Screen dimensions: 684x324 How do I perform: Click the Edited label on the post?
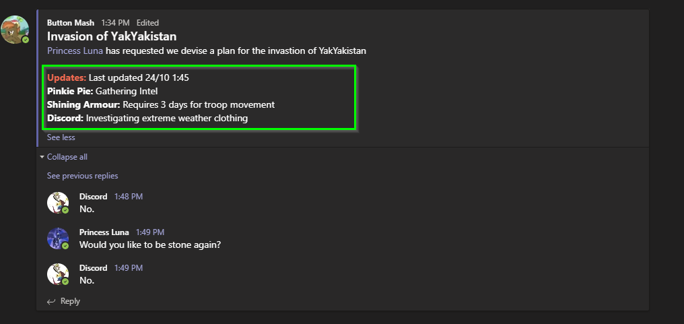[147, 23]
